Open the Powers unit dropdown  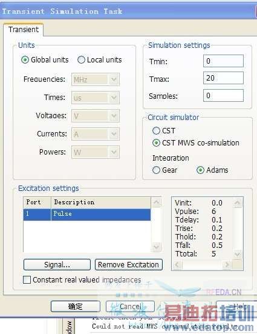point(96,152)
